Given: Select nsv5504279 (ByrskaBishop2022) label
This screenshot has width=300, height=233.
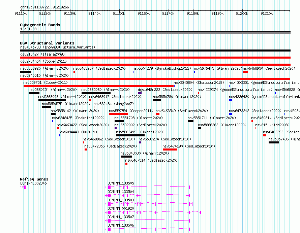Looking at the screenshot, I should 162,68.
